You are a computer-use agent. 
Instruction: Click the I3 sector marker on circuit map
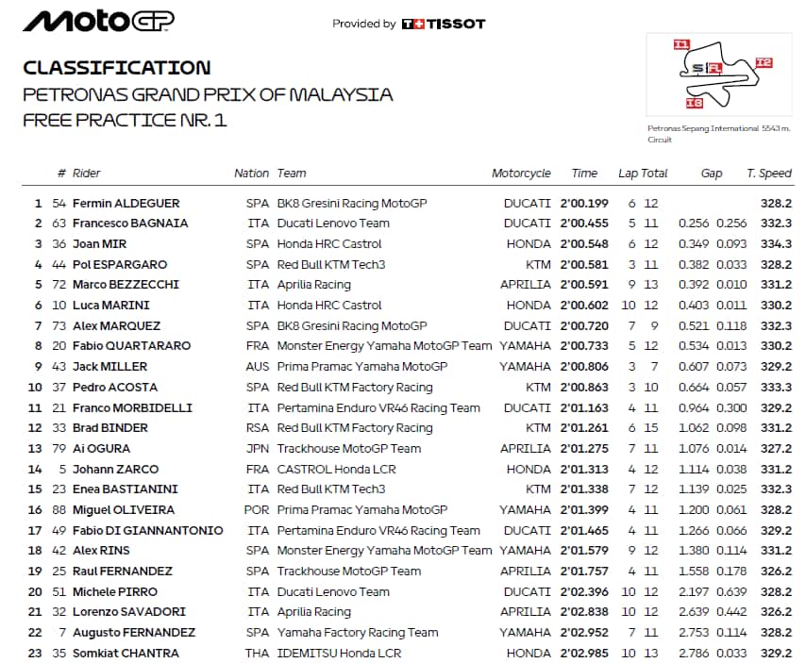click(694, 102)
